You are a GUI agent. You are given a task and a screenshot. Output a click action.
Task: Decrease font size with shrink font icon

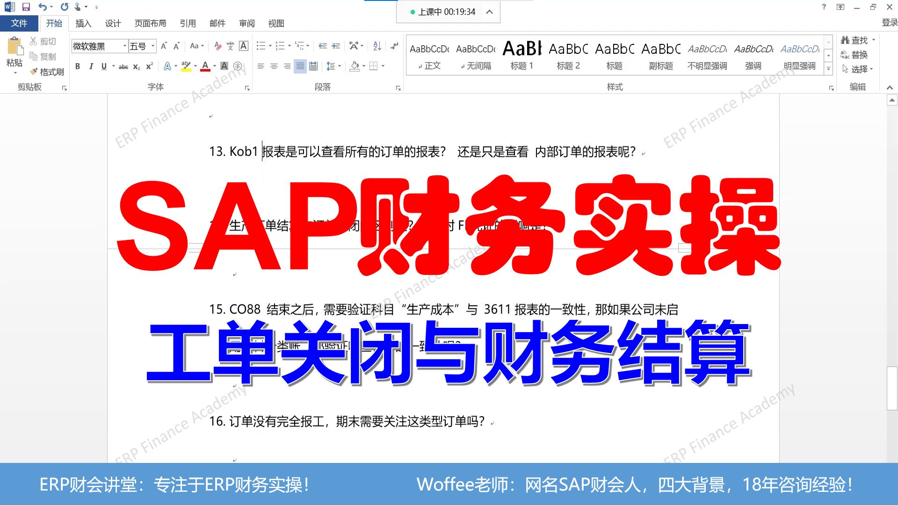pyautogui.click(x=176, y=46)
